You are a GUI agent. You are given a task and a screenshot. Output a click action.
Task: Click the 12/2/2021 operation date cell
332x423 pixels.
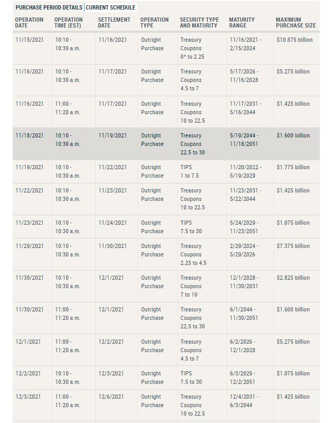click(x=28, y=373)
